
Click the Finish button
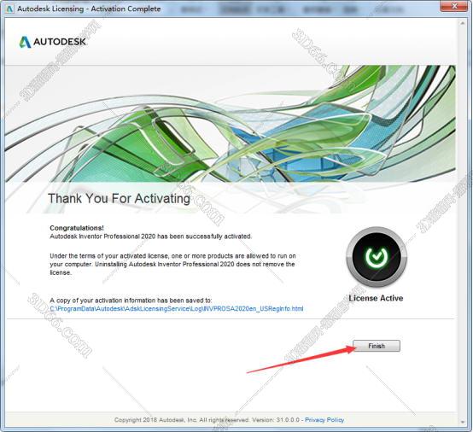(x=377, y=346)
